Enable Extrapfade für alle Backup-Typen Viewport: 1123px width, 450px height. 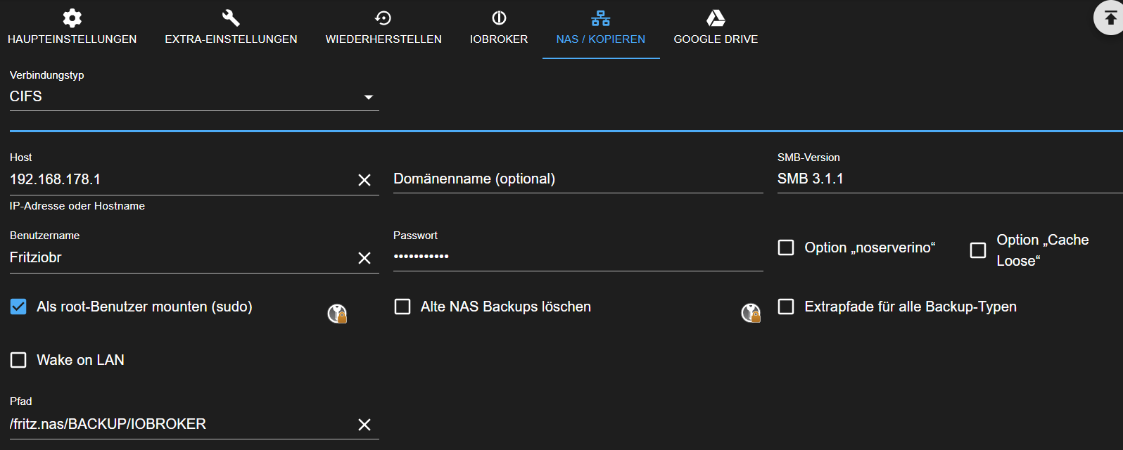point(786,307)
